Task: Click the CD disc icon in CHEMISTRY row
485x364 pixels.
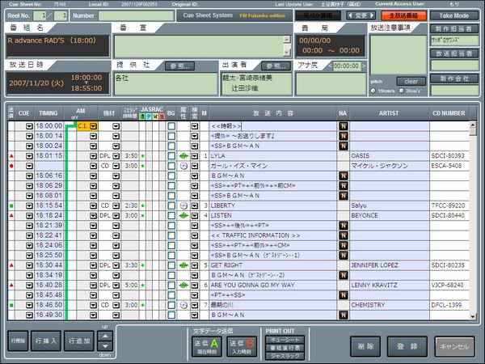Action: (183, 305)
